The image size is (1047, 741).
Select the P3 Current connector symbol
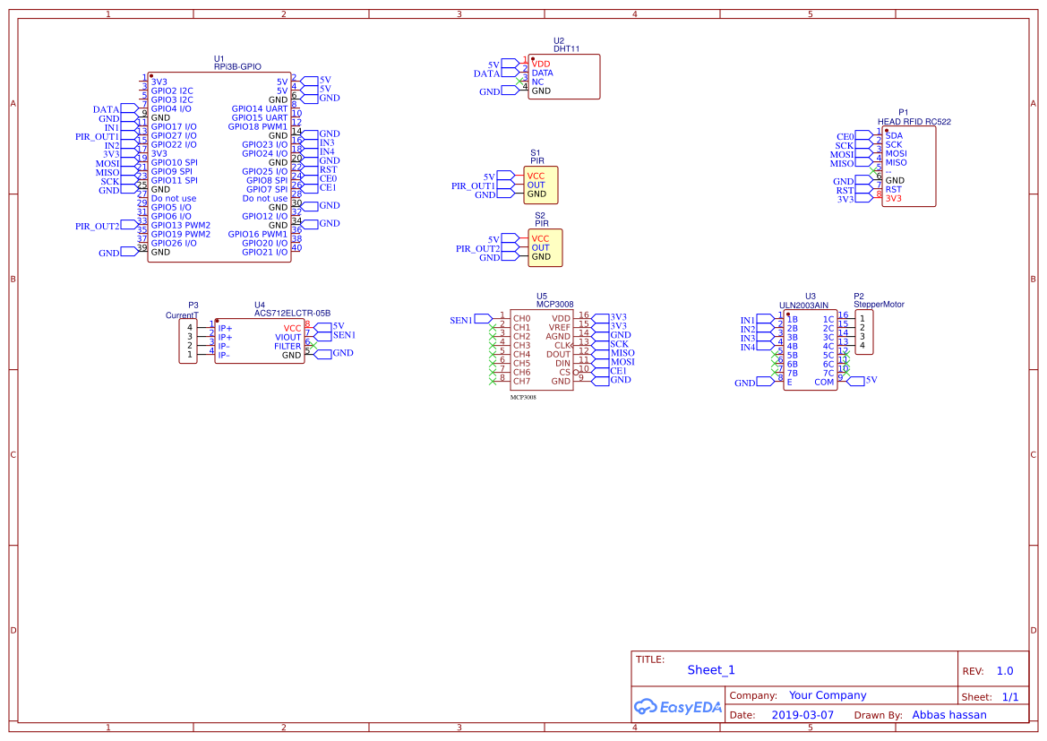coord(188,341)
